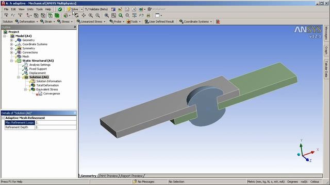Select the green Body selection filter icon
This screenshot has width=330, height=185.
point(57,15)
